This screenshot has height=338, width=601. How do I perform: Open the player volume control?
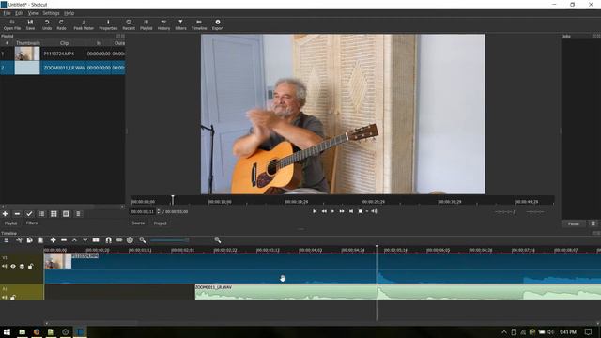(374, 211)
